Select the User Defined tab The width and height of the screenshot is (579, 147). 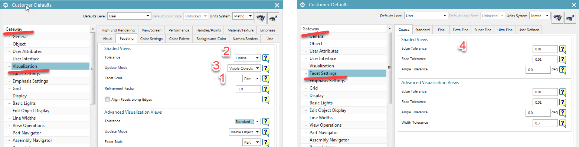529,30
